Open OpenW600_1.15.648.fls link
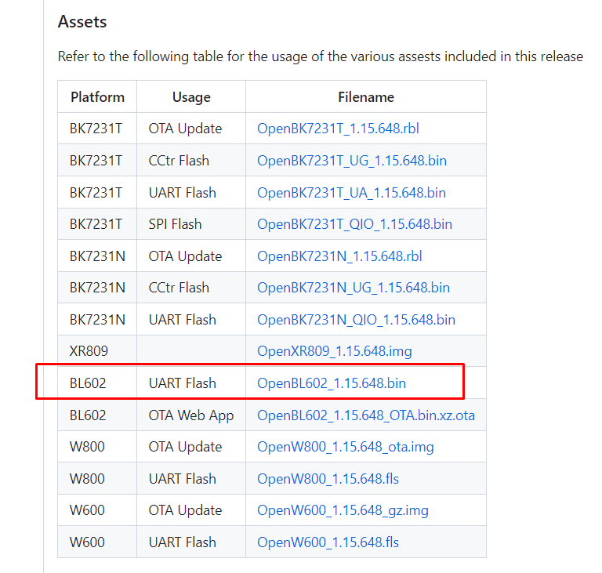Image resolution: width=602 pixels, height=573 pixels. (x=328, y=542)
